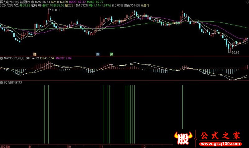Click the blue 财 event marker icon
Image resolution: width=249 pixels, height=148 pixels.
(98, 54)
